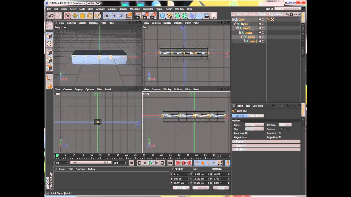This screenshot has height=197, width=351.
Task: Toggle Z axis lock
Action: [x=121, y=16]
